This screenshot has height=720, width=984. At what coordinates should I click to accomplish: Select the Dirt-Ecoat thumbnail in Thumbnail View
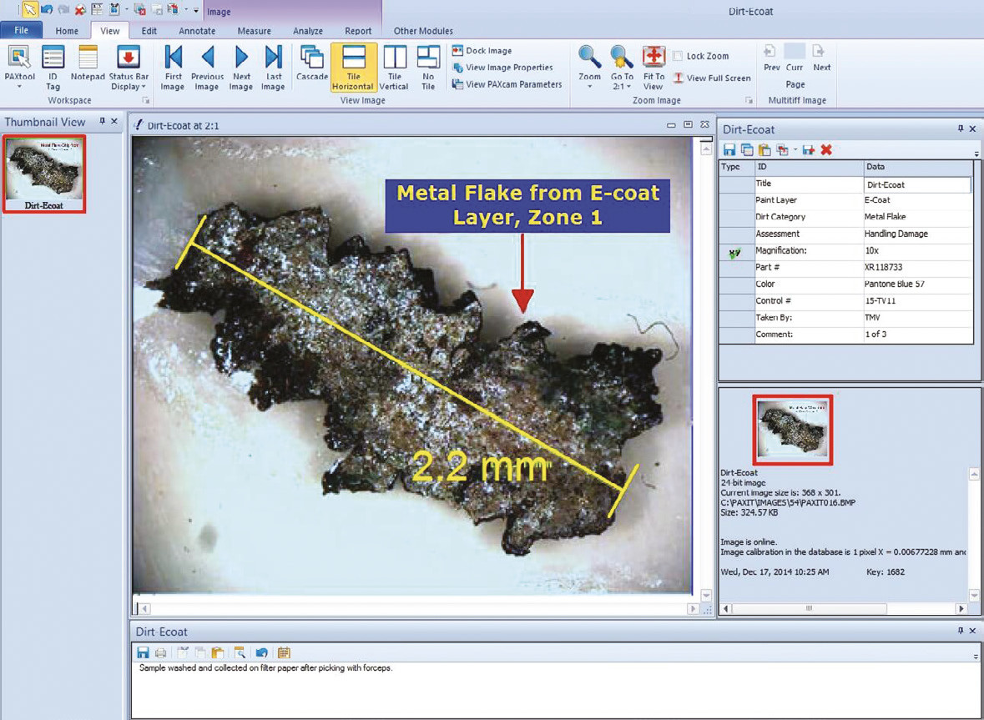[x=44, y=174]
